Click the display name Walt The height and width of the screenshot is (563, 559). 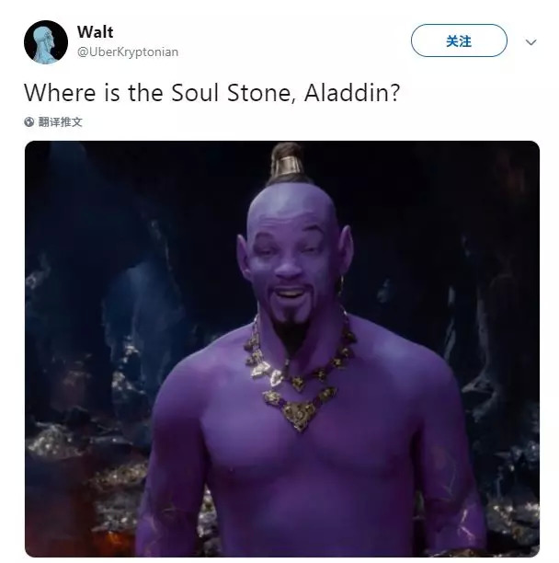[95, 32]
